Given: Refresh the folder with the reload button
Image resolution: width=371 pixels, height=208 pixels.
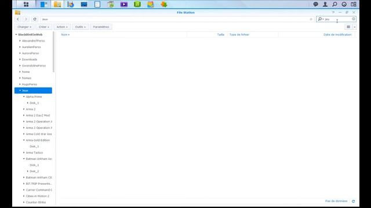Looking at the screenshot, I should point(35,19).
